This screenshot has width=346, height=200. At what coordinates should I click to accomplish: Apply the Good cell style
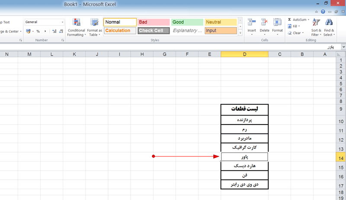pyautogui.click(x=187, y=22)
